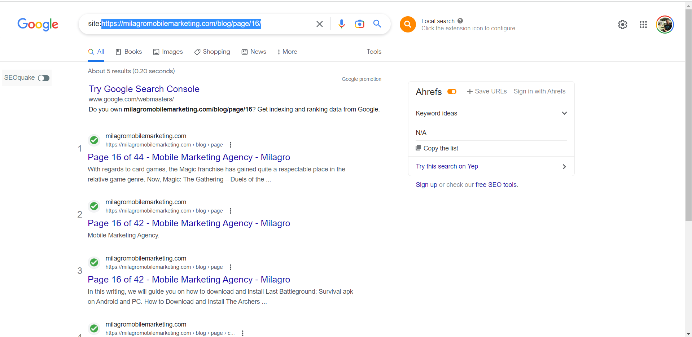Click Click the extension icon to configure text
Screen dimensions: 692x337
click(x=468, y=29)
